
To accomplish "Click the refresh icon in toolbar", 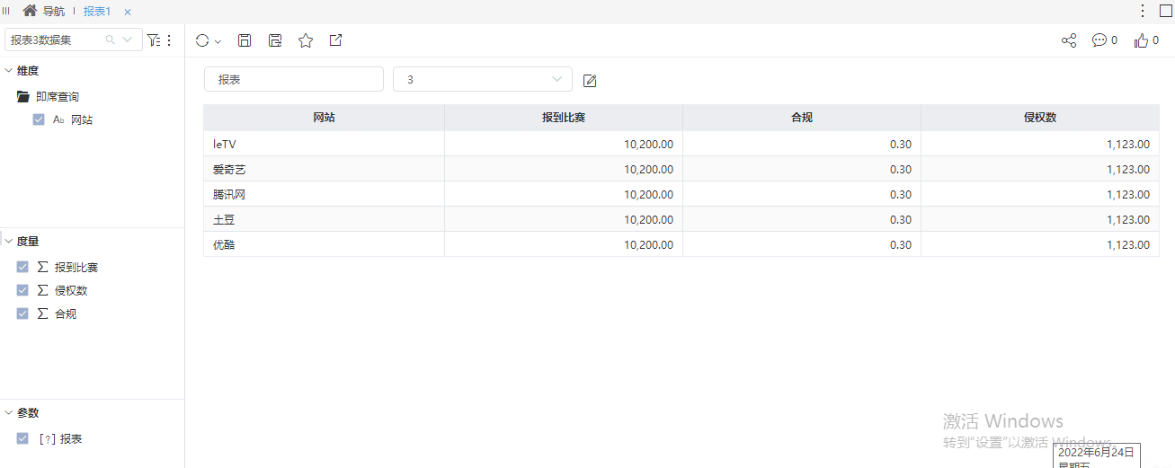I will (202, 40).
